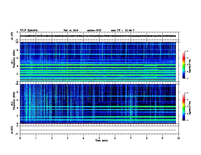Image resolution: width=201 pixels, height=155 pixels.
Task: Click the "ch.1(V)" voltage axis label
Action: pos(12,36)
